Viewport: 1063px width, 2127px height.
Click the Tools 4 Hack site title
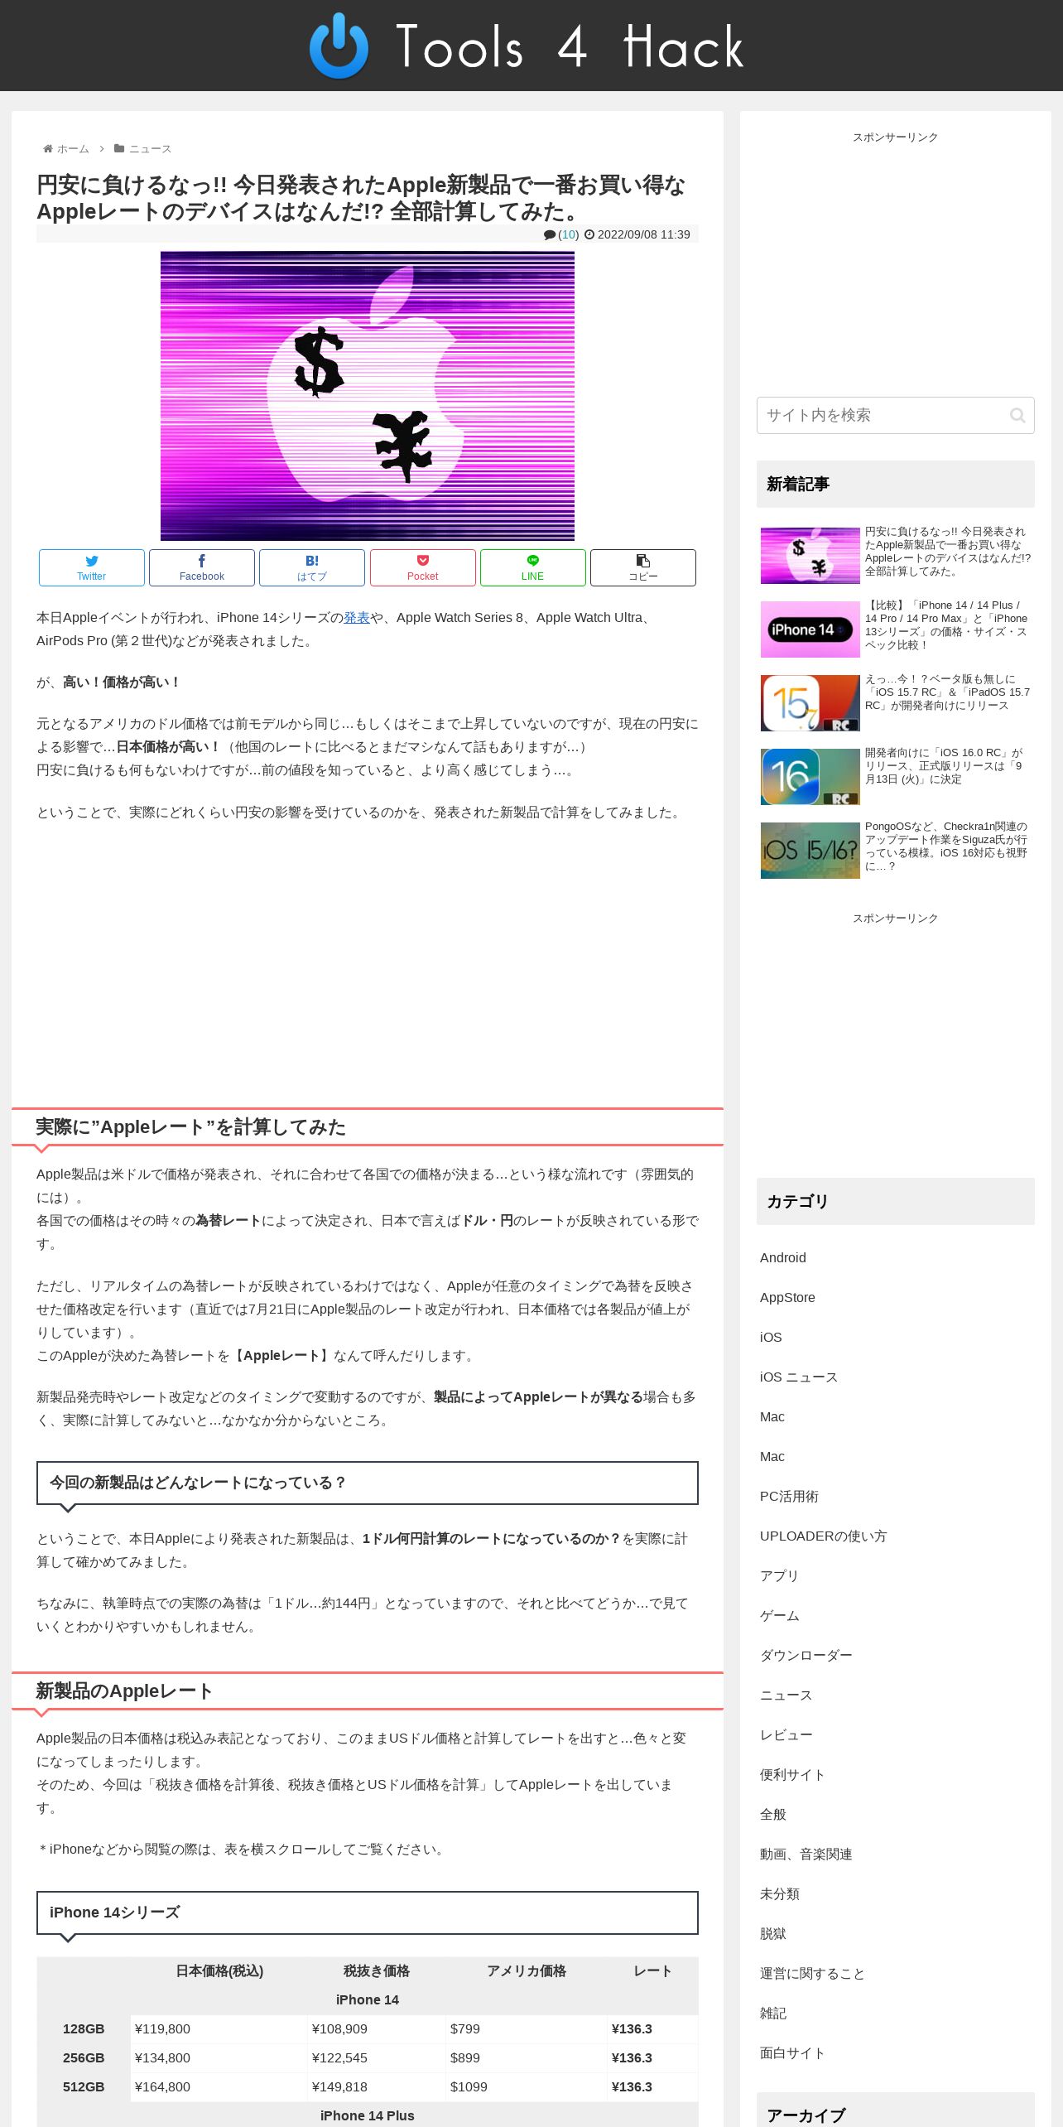(x=570, y=46)
